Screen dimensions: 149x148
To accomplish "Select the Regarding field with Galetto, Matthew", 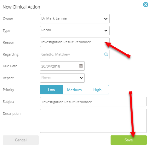I will [x=75, y=54].
